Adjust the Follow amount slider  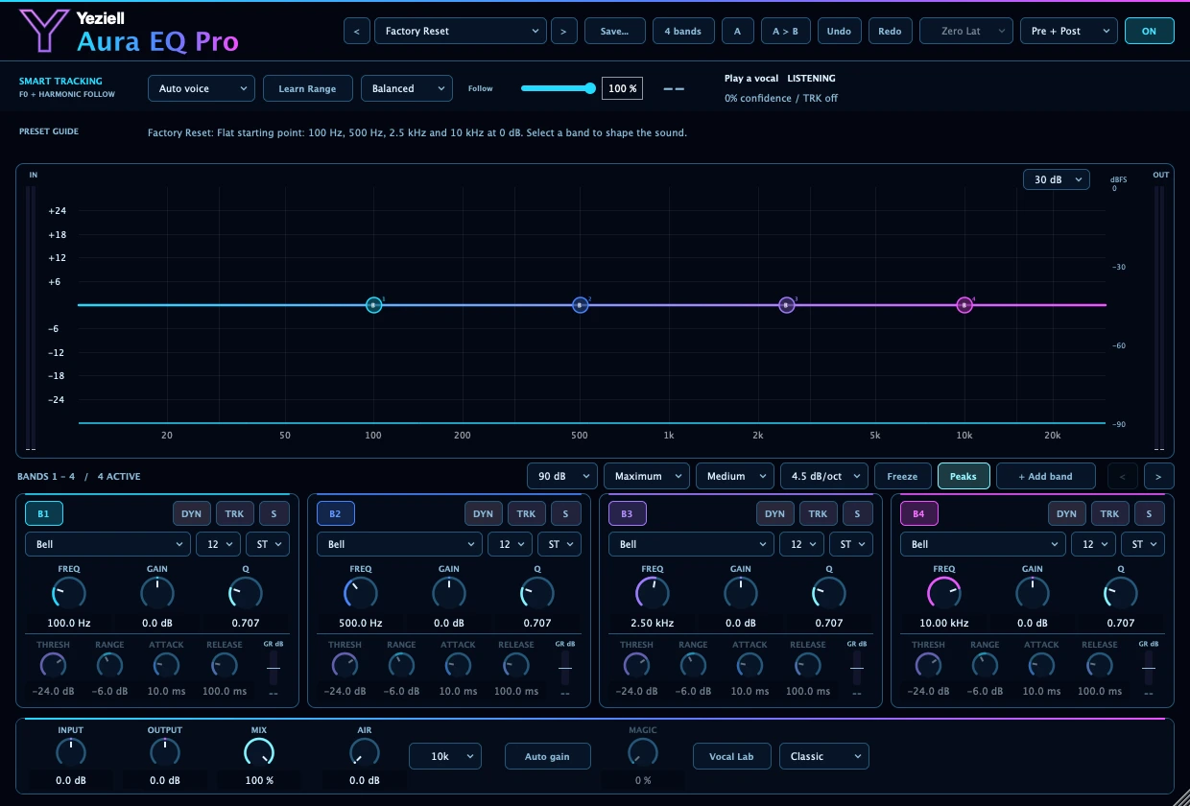(559, 88)
